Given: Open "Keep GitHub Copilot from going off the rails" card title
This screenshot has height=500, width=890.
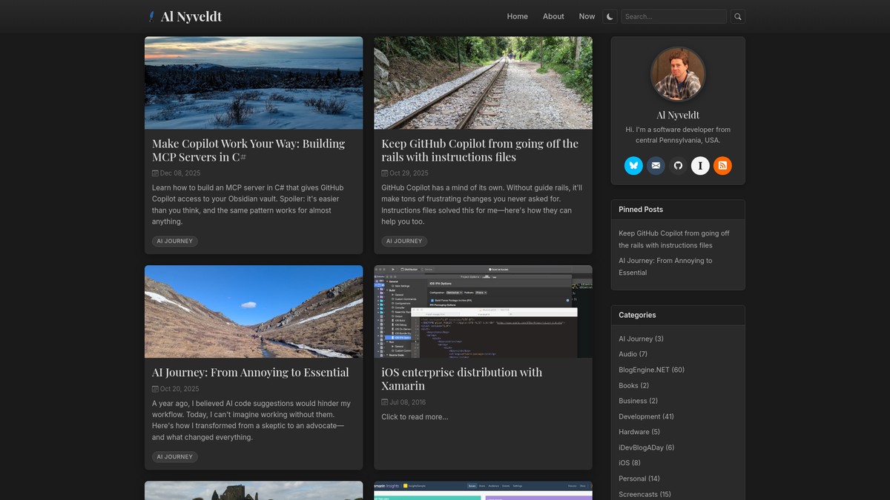Looking at the screenshot, I should tap(480, 150).
